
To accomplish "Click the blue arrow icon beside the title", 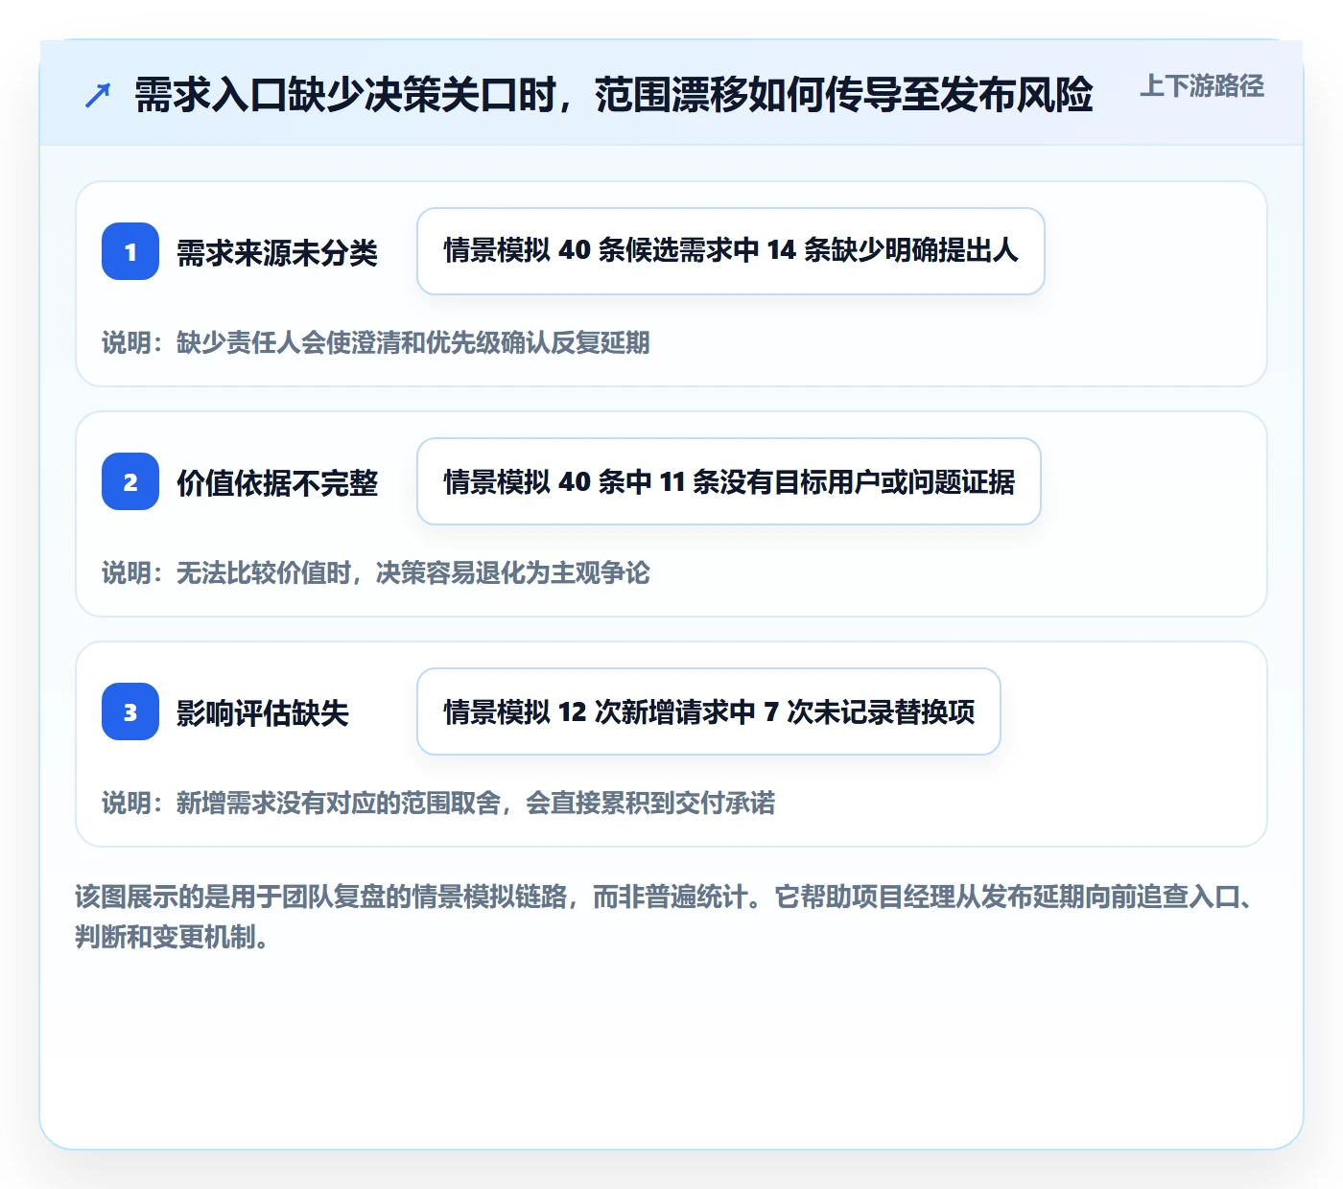I will click(x=98, y=95).
